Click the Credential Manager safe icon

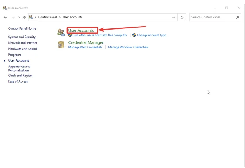(x=61, y=45)
